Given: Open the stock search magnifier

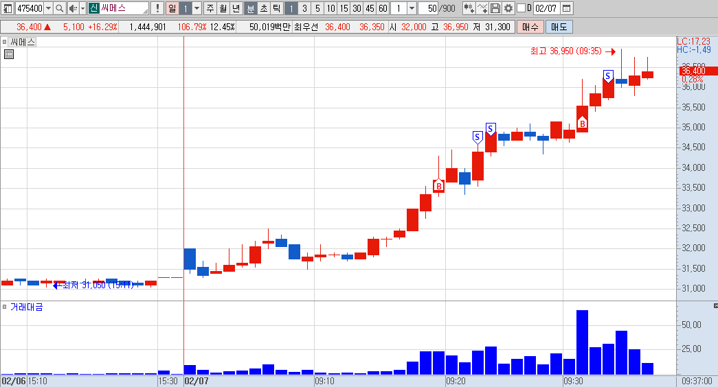Looking at the screenshot, I should (x=60, y=8).
